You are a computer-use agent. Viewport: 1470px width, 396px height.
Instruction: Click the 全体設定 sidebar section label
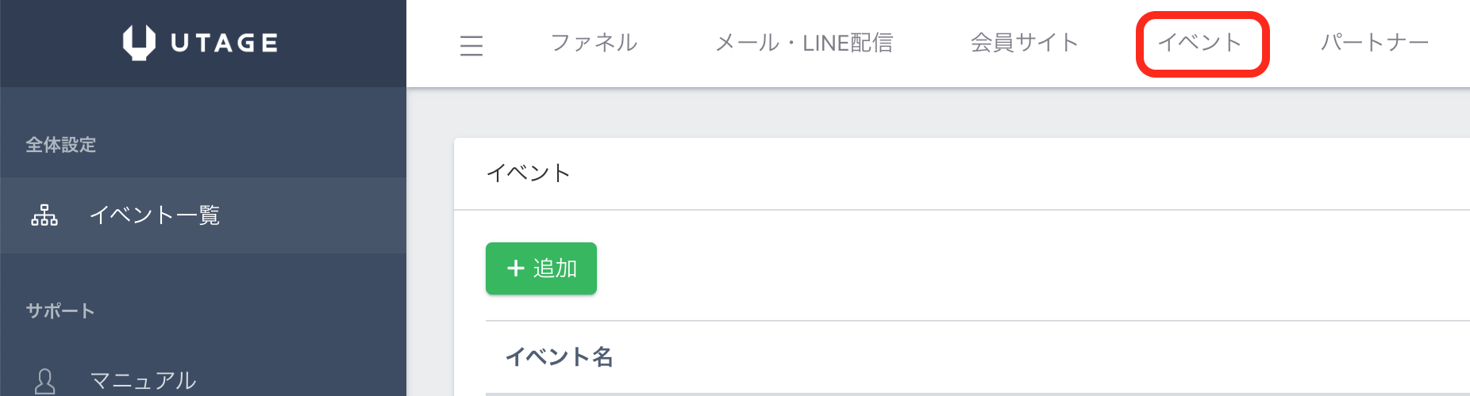(x=61, y=145)
